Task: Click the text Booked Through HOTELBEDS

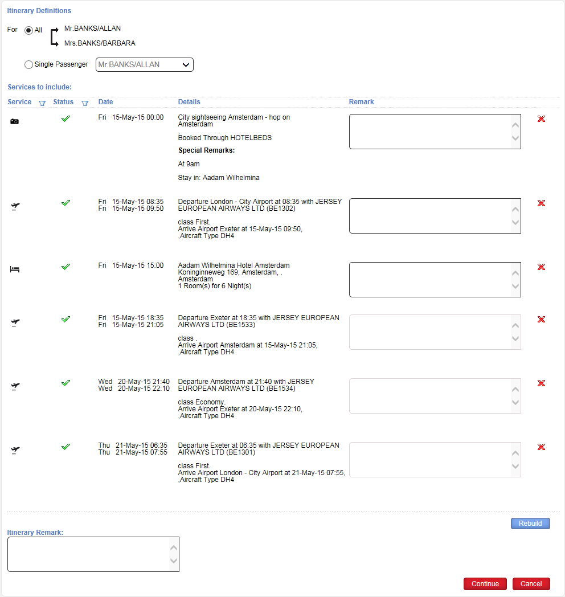Action: pyautogui.click(x=224, y=137)
